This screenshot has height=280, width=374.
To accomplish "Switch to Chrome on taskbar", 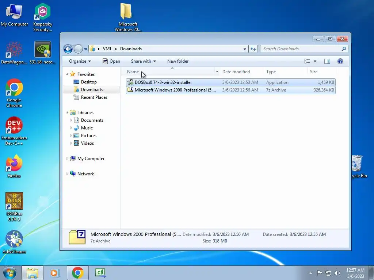I will click(x=77, y=273).
